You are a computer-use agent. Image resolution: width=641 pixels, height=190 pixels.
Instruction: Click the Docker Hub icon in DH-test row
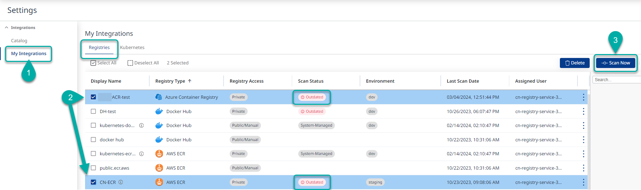point(159,111)
